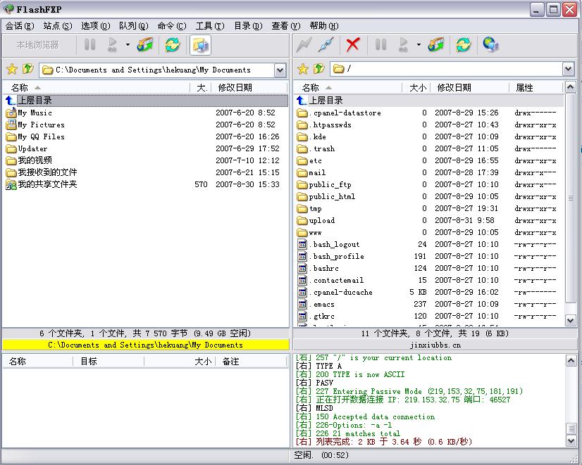The image size is (582, 465).
Task: Refresh the remote file listing
Action: 464,45
